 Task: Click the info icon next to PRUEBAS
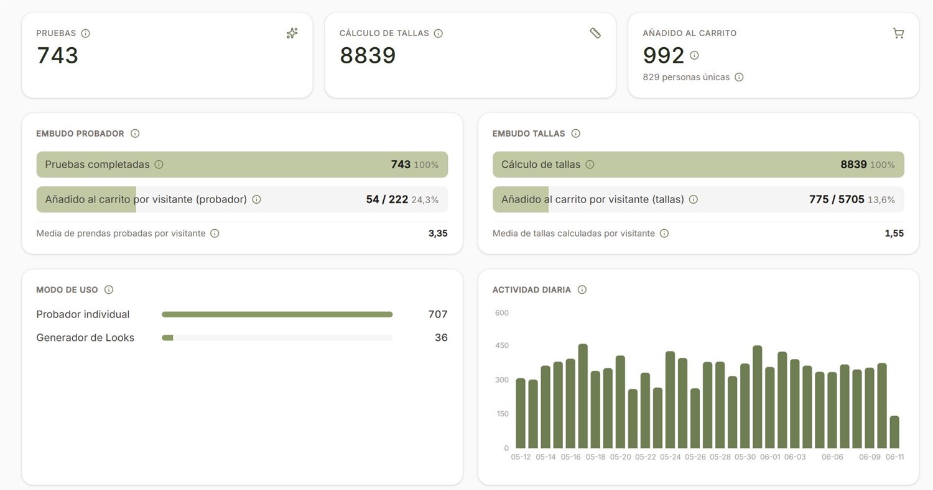85,34
